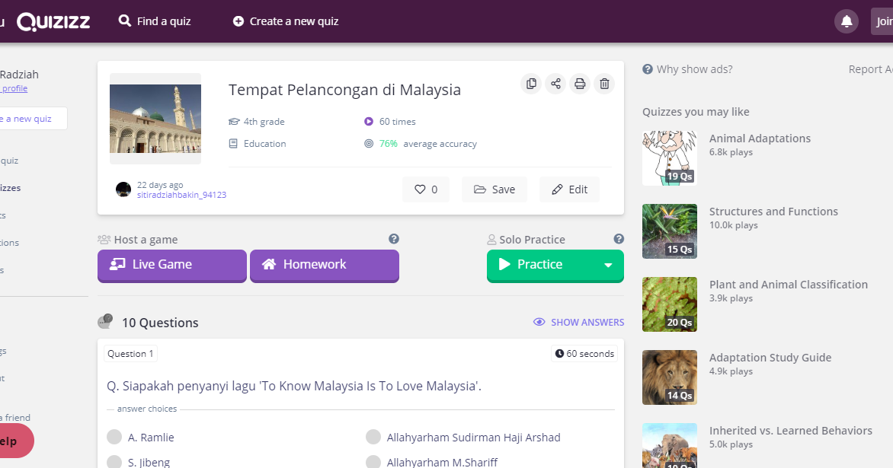Assign the quiz as Homework
Viewport: 893px width, 468px height.
(324, 265)
